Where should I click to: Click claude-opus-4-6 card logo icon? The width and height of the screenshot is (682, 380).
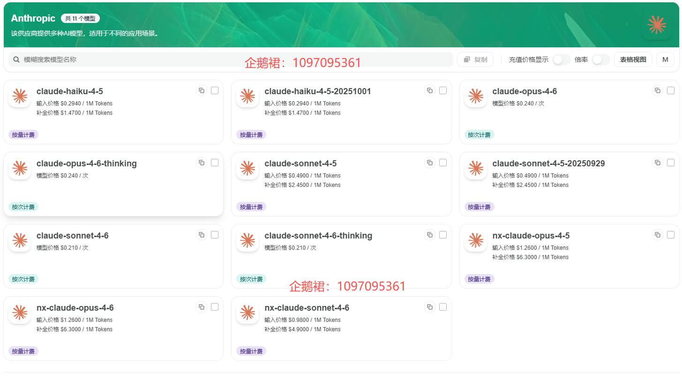coord(476,96)
